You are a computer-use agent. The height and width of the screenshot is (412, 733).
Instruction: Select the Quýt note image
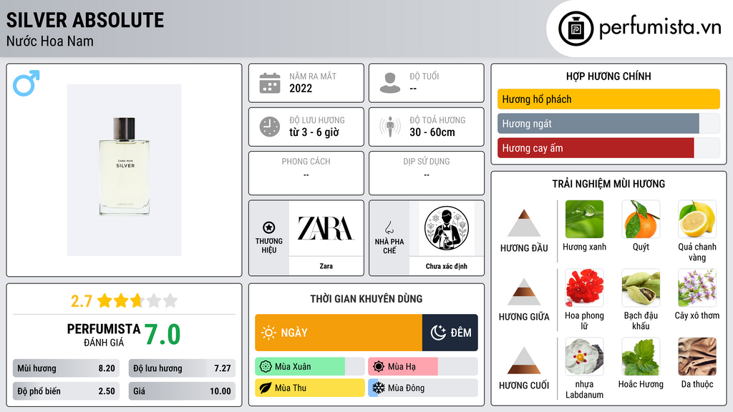click(x=641, y=219)
